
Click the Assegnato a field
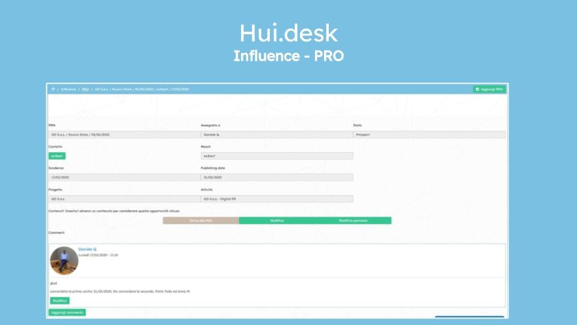click(x=276, y=135)
